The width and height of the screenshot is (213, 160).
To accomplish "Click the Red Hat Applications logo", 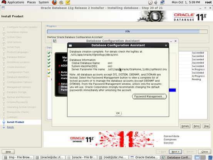I will coord(4,2).
